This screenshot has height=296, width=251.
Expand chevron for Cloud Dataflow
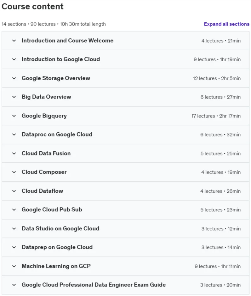(x=14, y=191)
